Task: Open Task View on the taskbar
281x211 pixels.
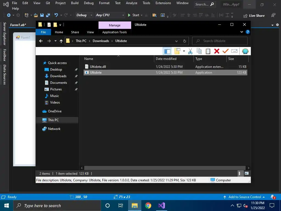Action: [x=121, y=206]
